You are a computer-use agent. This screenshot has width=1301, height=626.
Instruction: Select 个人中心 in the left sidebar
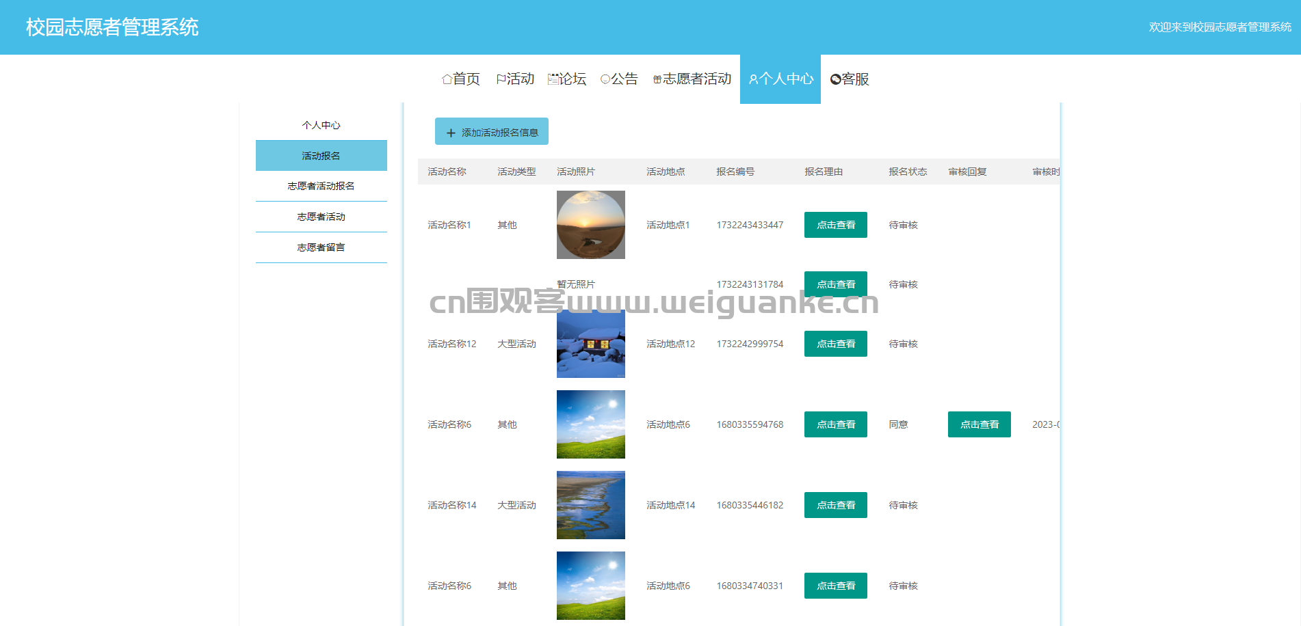tap(321, 125)
